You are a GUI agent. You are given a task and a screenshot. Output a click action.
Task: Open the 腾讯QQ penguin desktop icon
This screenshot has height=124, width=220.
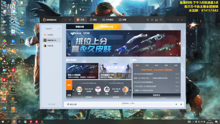(x=4, y=61)
